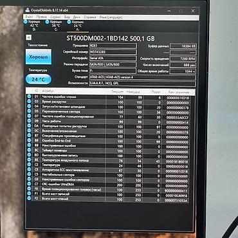Click status circle for attribute F2 host reads
The image size is (238, 238).
(x=29, y=199)
